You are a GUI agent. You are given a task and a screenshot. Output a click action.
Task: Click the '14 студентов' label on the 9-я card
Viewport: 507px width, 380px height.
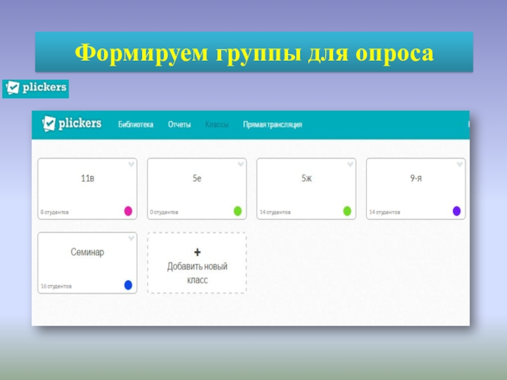(385, 212)
